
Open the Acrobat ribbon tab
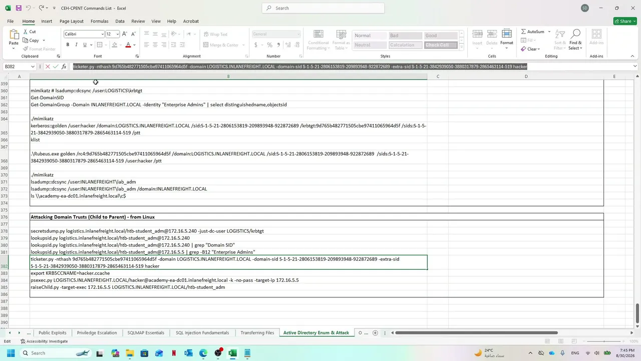(x=191, y=21)
